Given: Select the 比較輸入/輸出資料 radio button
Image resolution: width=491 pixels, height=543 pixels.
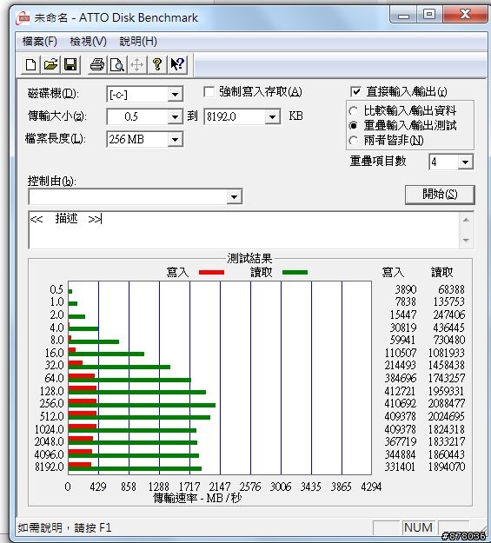Looking at the screenshot, I should pos(353,111).
